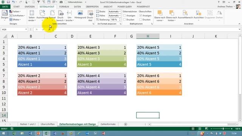Toggle Gitternetzlinien Anzeigen checkbox

(124, 15)
